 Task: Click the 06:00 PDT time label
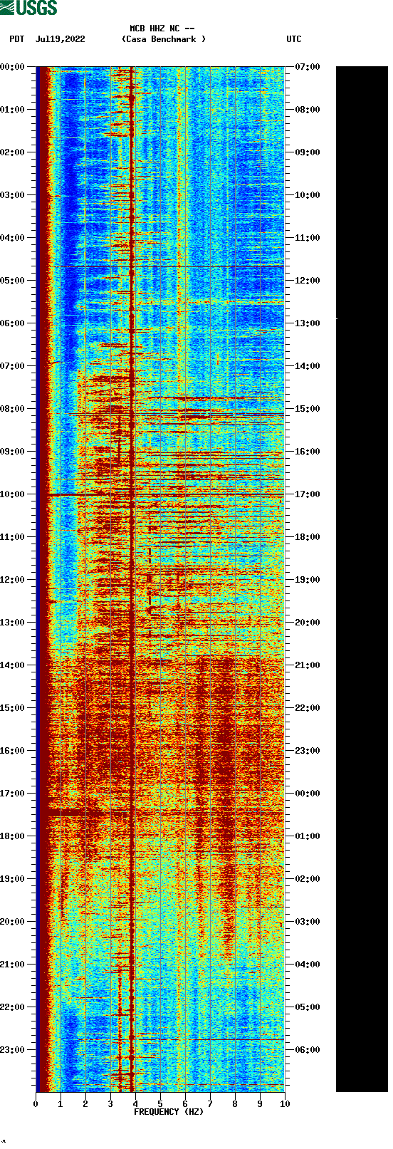click(x=13, y=323)
